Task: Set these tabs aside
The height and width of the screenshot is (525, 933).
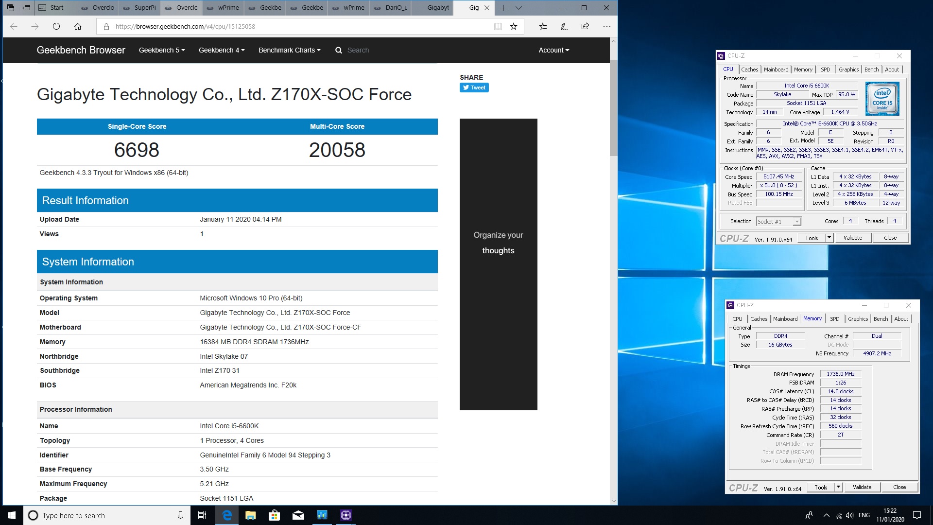Action: tap(27, 8)
